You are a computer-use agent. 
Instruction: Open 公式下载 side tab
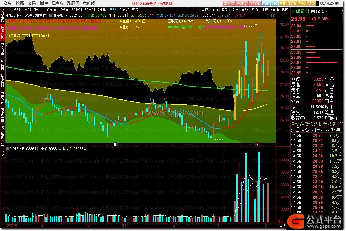3,149
